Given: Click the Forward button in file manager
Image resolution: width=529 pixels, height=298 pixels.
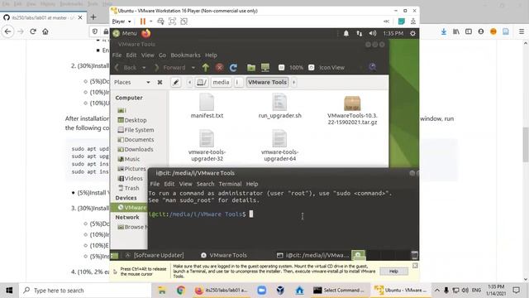Looking at the screenshot, I should (x=170, y=67).
